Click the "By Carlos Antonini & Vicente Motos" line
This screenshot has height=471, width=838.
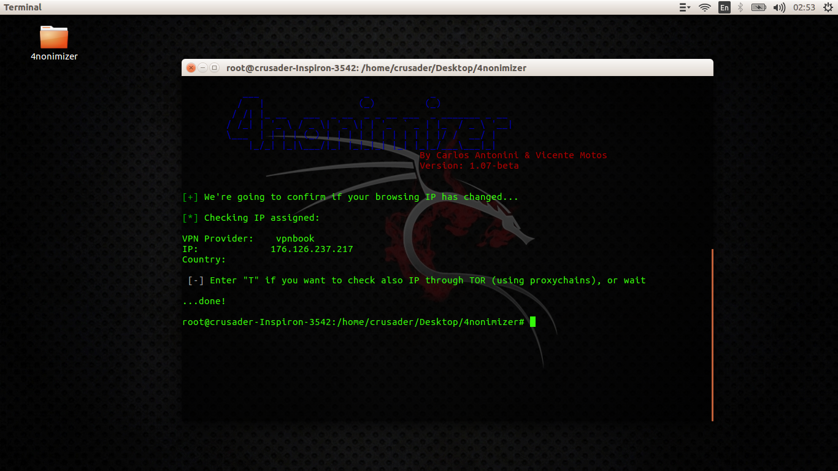(513, 155)
